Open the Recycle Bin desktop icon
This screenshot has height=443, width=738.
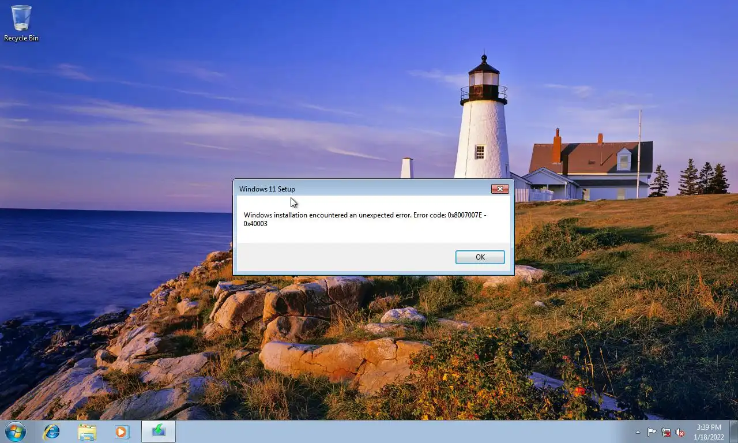point(21,23)
